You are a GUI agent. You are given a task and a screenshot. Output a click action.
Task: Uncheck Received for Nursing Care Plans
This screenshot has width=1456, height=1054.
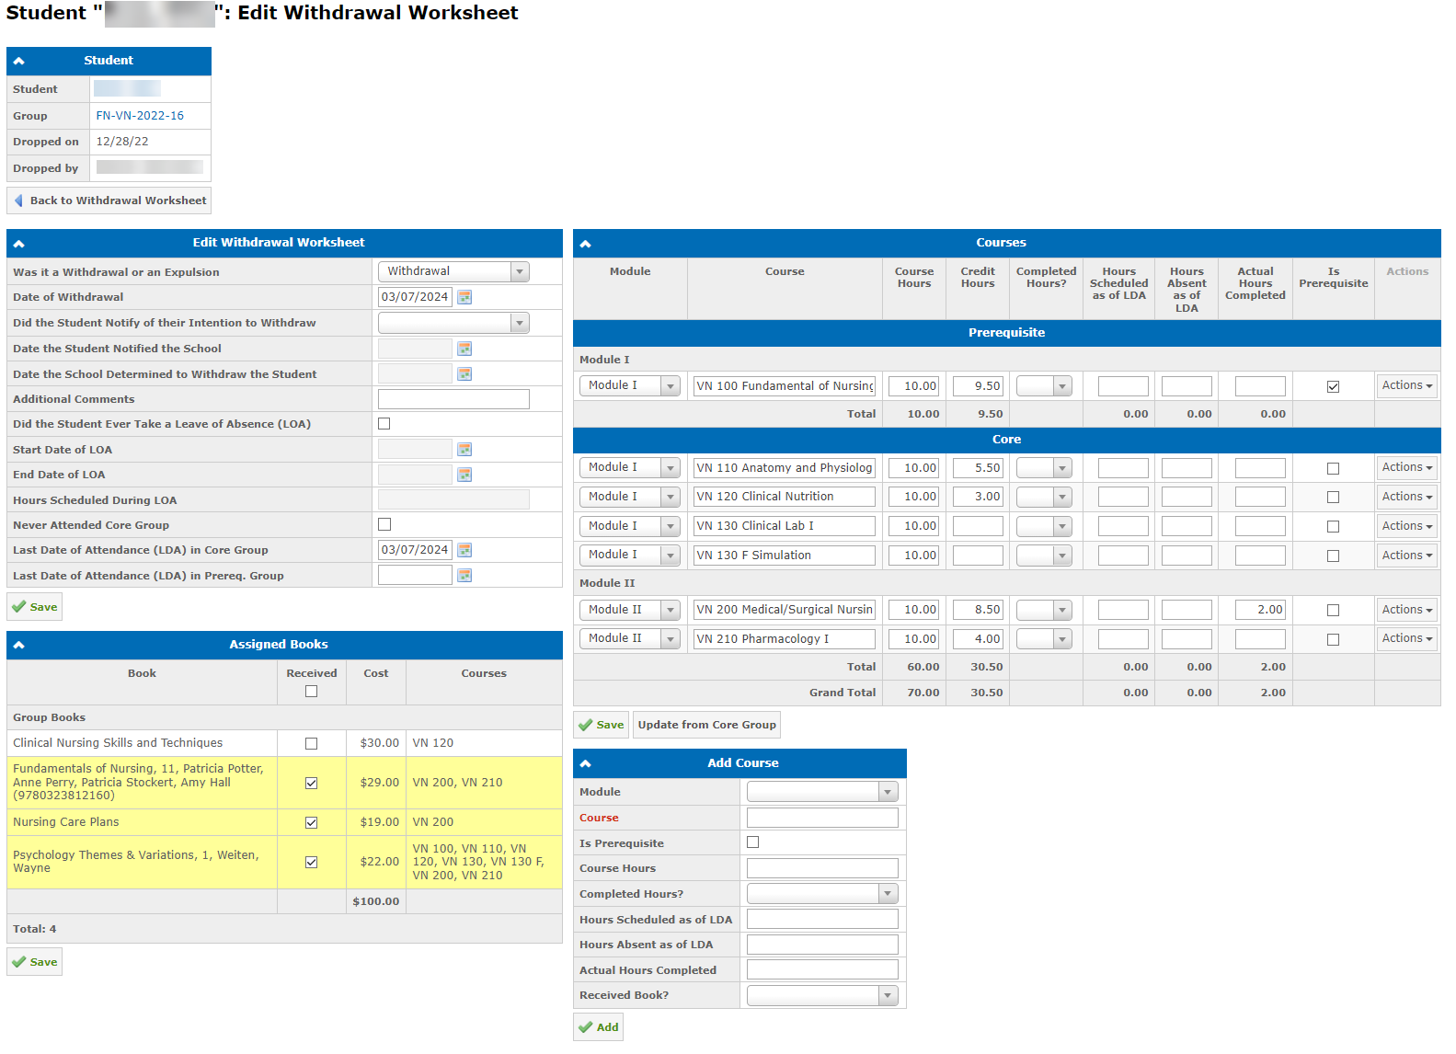(x=312, y=822)
